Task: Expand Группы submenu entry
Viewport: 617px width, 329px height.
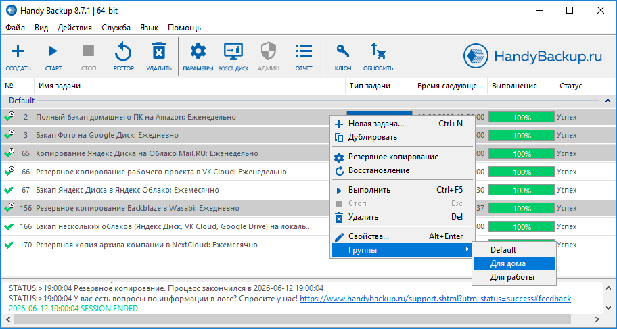Action: (402, 250)
